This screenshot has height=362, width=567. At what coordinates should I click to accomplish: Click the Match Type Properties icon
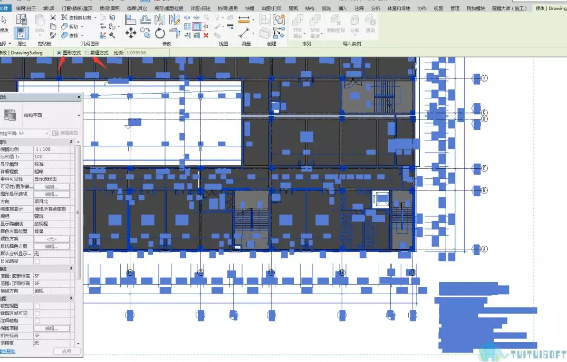(x=53, y=35)
